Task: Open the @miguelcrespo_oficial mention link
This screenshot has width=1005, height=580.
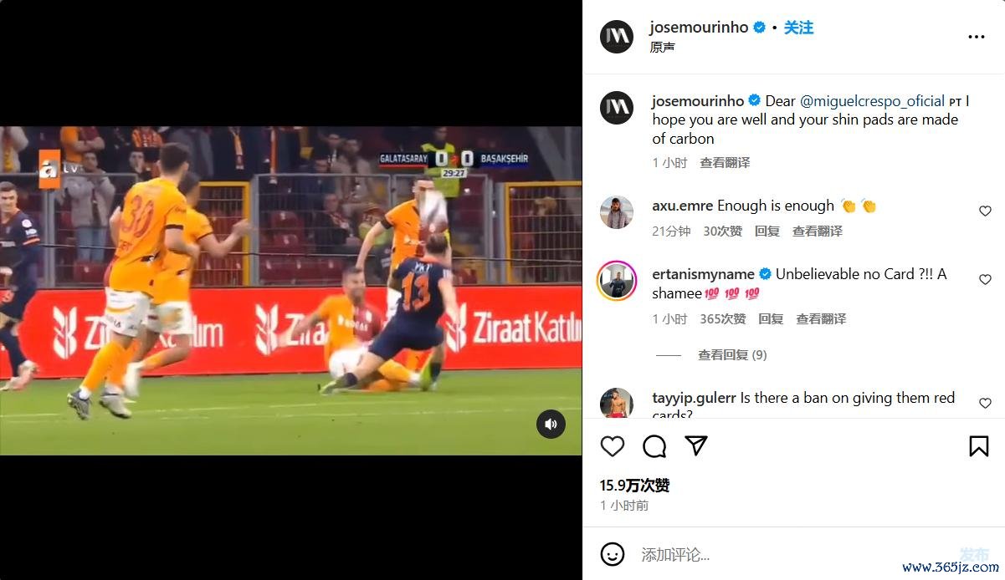Action: click(x=872, y=101)
